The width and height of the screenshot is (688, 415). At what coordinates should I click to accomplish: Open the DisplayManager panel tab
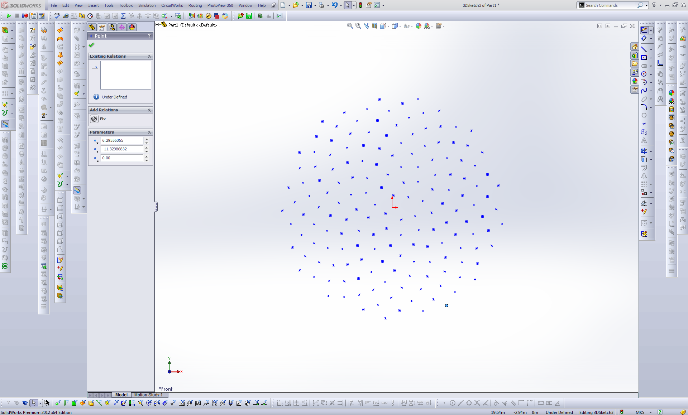pos(132,27)
